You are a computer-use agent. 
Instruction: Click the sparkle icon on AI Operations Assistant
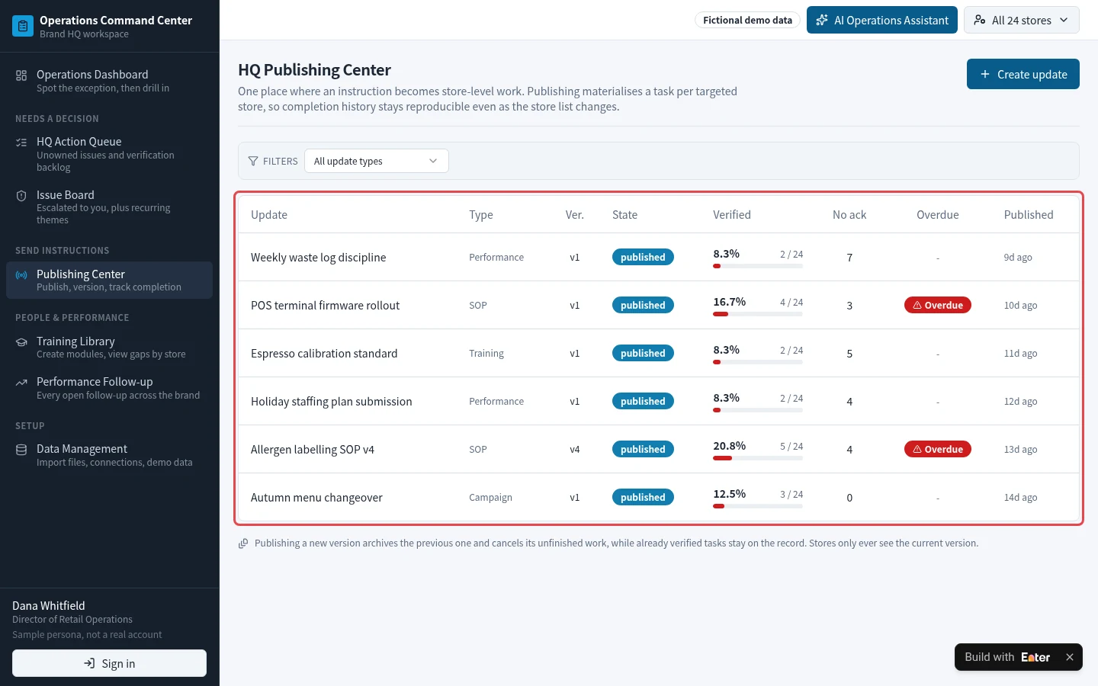pyautogui.click(x=822, y=21)
